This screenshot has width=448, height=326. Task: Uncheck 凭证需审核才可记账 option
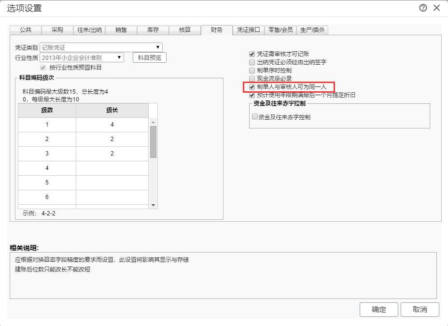(252, 54)
